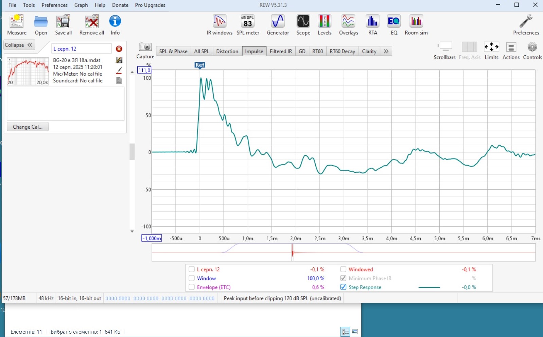543x337 pixels.
Task: Select measurement 1 thumbnail
Action: tap(28, 71)
